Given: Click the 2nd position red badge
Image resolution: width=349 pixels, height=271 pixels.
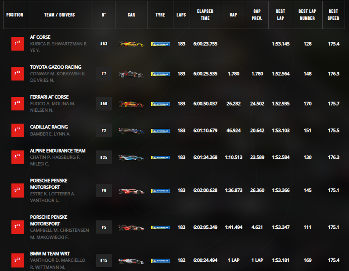Looking at the screenshot, I should (18, 73).
